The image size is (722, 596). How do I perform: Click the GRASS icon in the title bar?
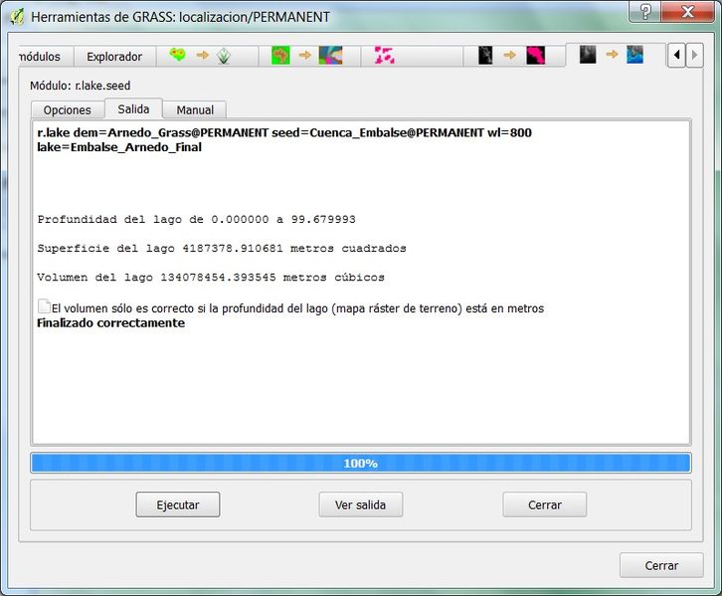17,17
